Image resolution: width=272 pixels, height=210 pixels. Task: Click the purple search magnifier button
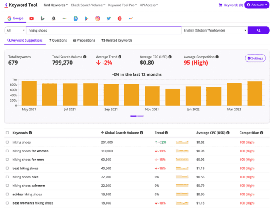pos(258,30)
